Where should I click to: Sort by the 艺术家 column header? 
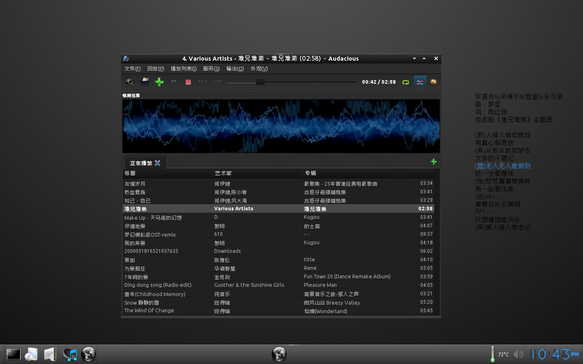[x=257, y=173]
